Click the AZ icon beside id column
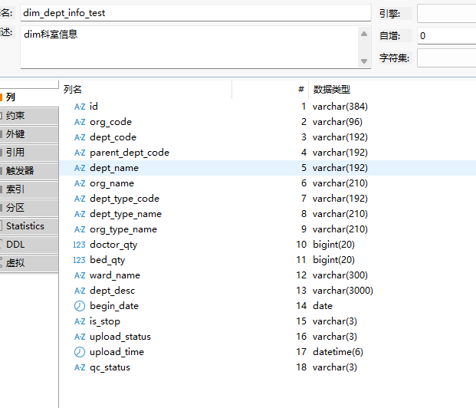476x408 pixels. (x=80, y=107)
